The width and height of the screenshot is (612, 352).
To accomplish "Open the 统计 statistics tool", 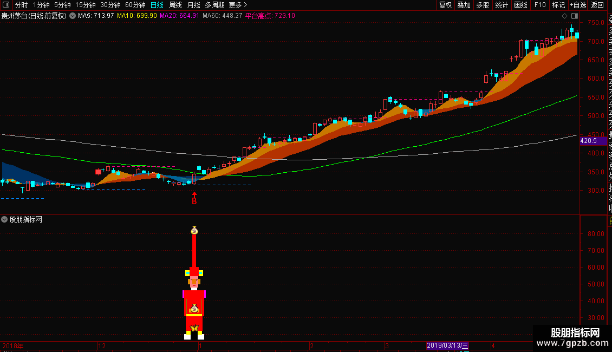I will (502, 5).
